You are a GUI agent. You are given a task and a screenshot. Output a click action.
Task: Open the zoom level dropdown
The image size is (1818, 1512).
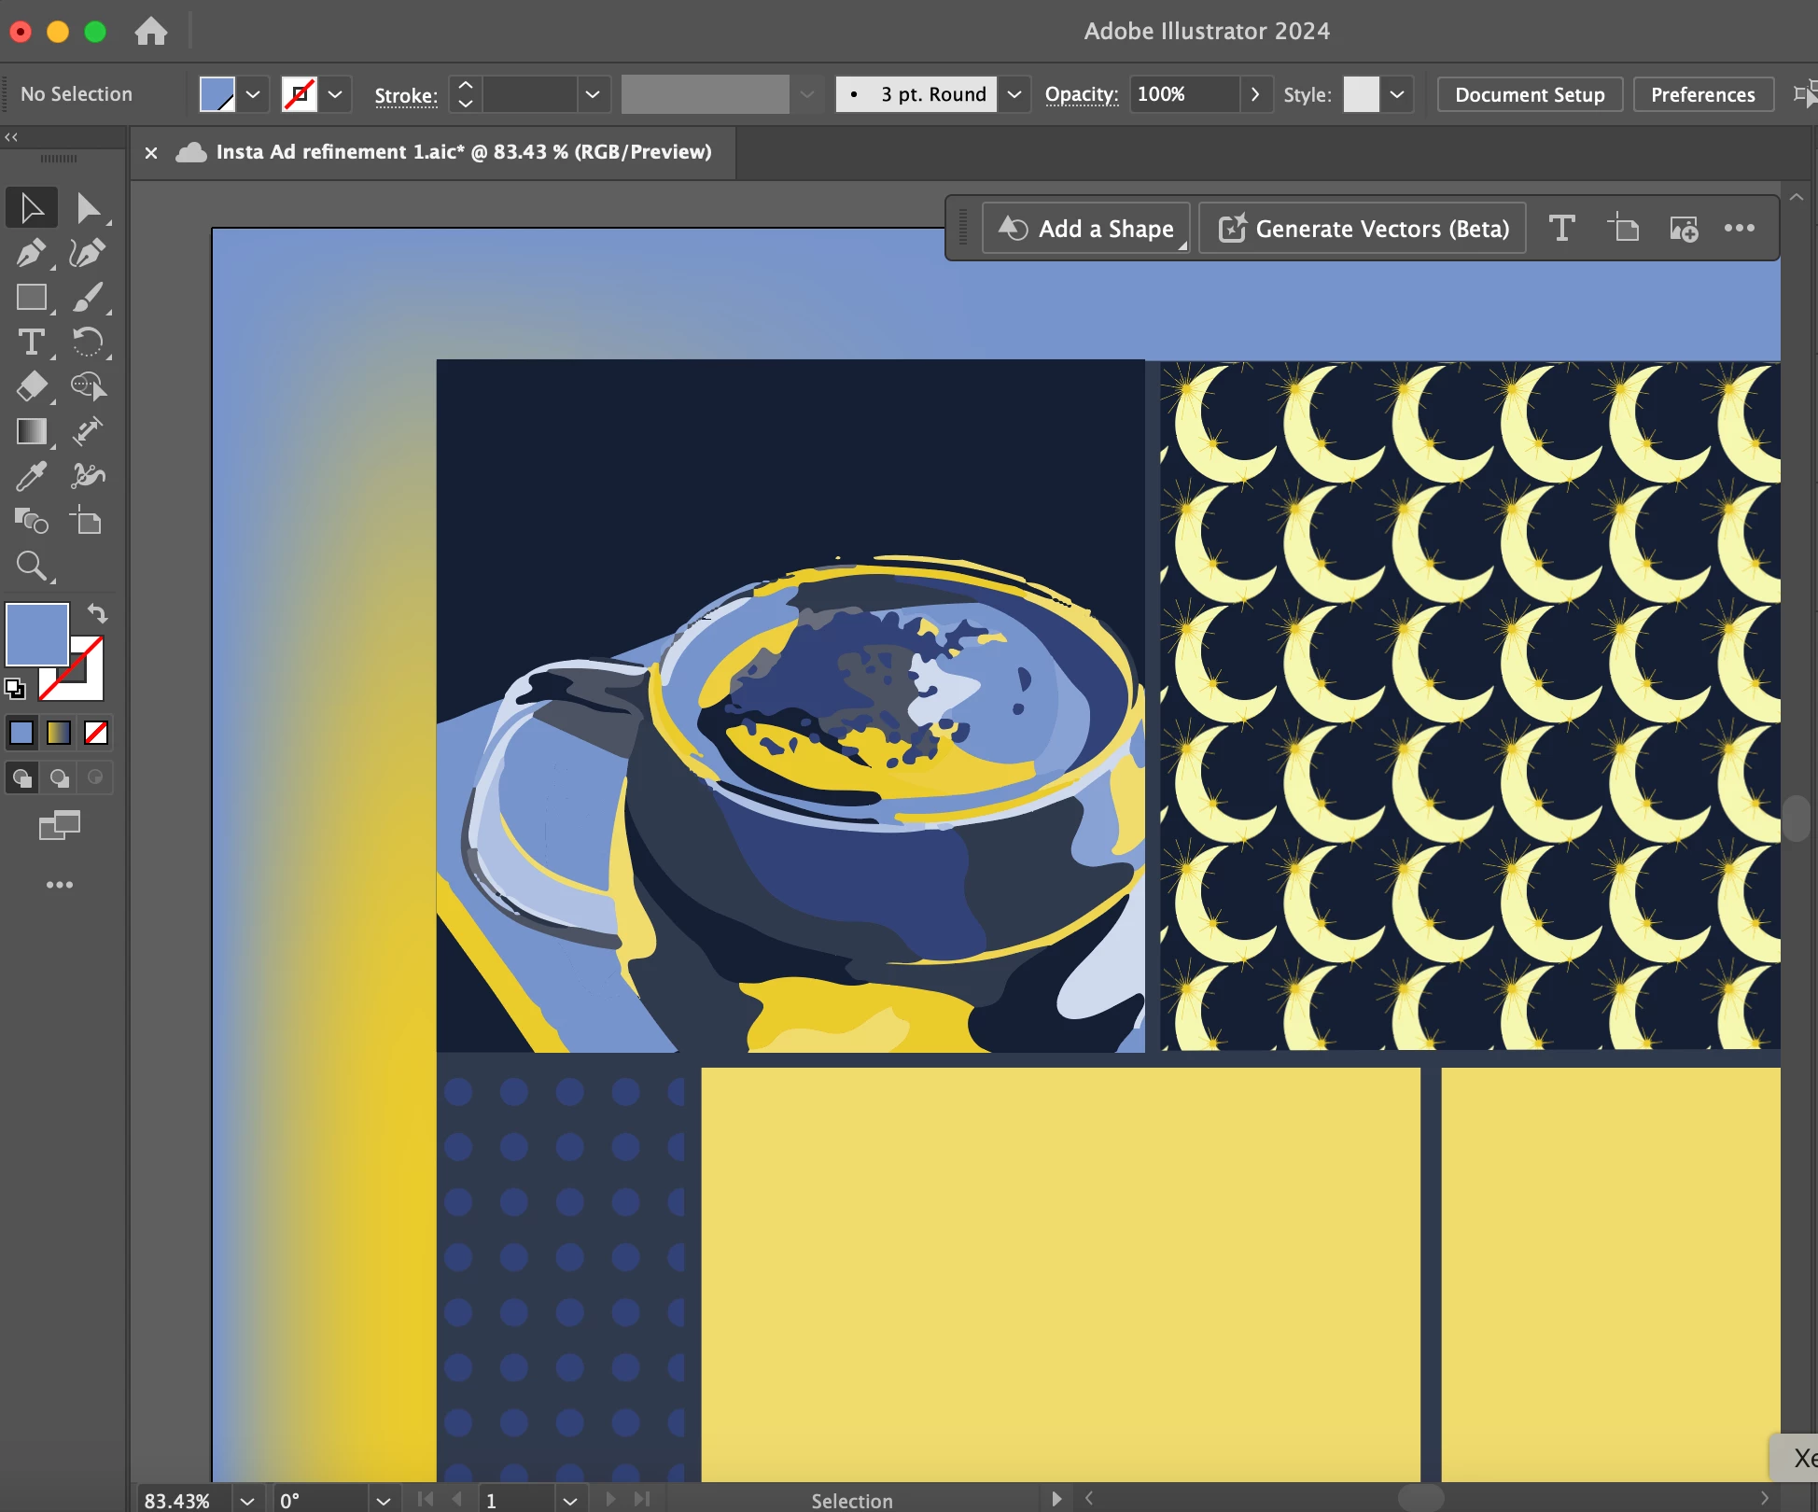click(247, 1500)
